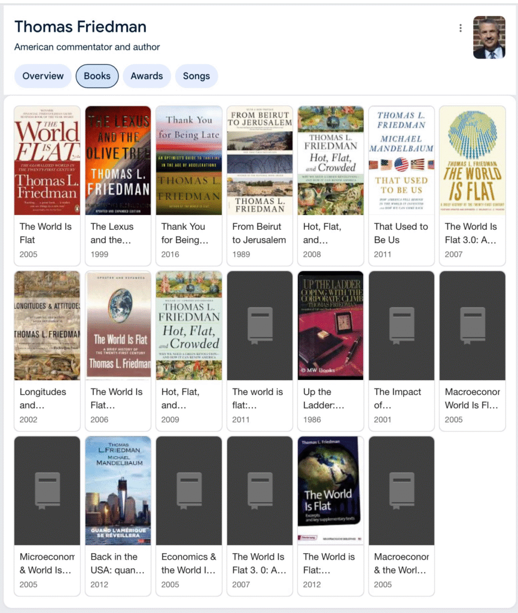The image size is (518, 613).
Task: Open The World Is Flat 2005 book cover
Action: 47,160
